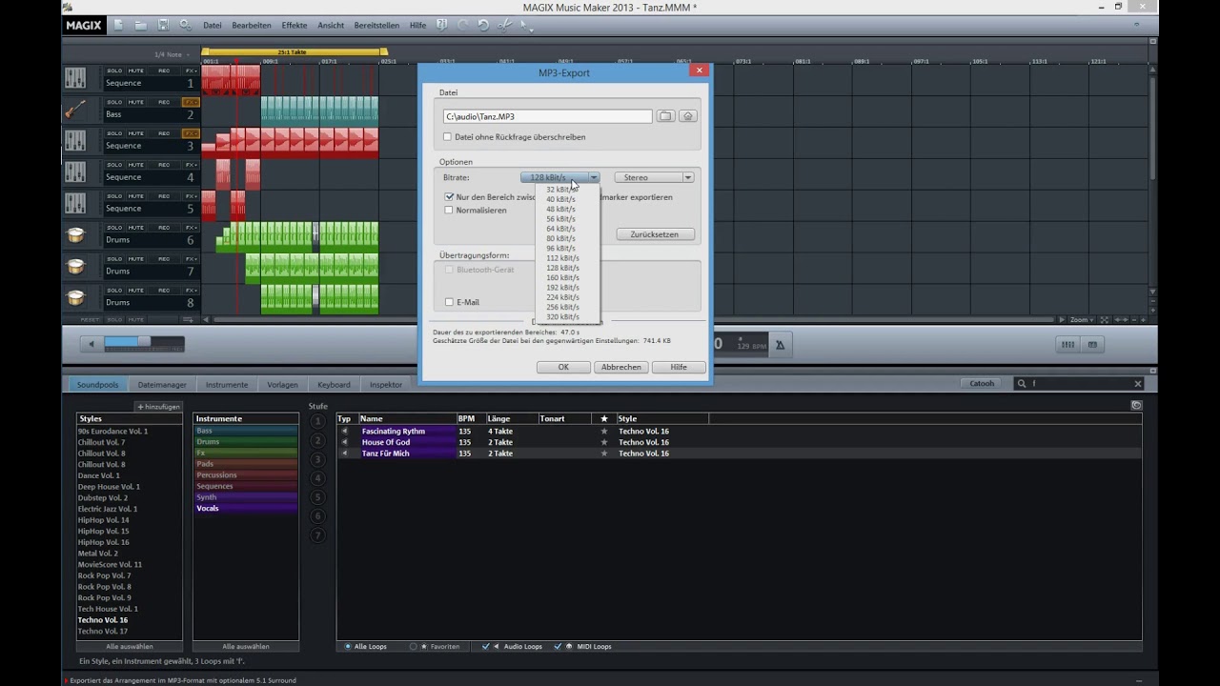This screenshot has width=1220, height=686.
Task: Toggle the Audio Loops checkbox
Action: [487, 646]
